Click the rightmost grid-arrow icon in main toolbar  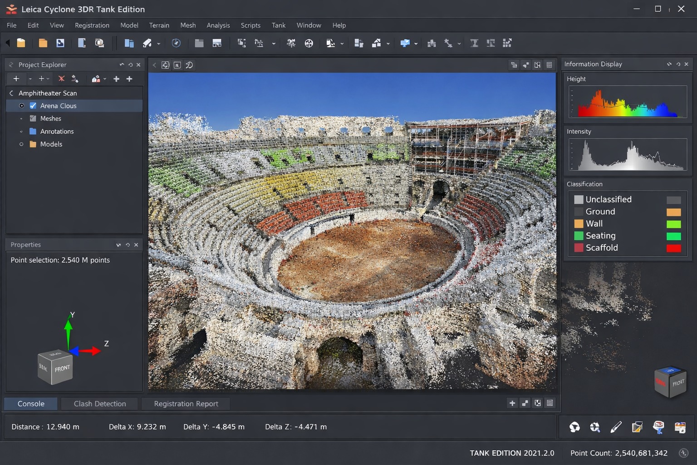tap(507, 43)
